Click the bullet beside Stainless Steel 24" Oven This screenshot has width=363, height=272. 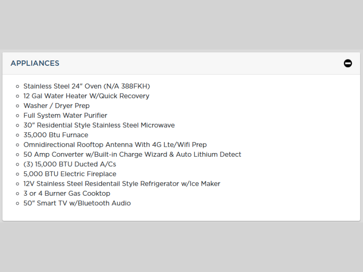coord(18,86)
